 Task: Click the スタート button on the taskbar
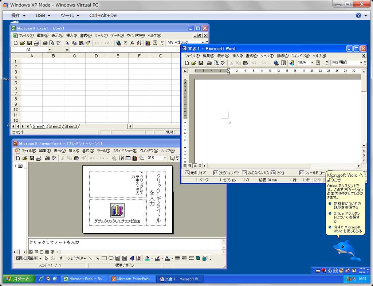(19, 279)
